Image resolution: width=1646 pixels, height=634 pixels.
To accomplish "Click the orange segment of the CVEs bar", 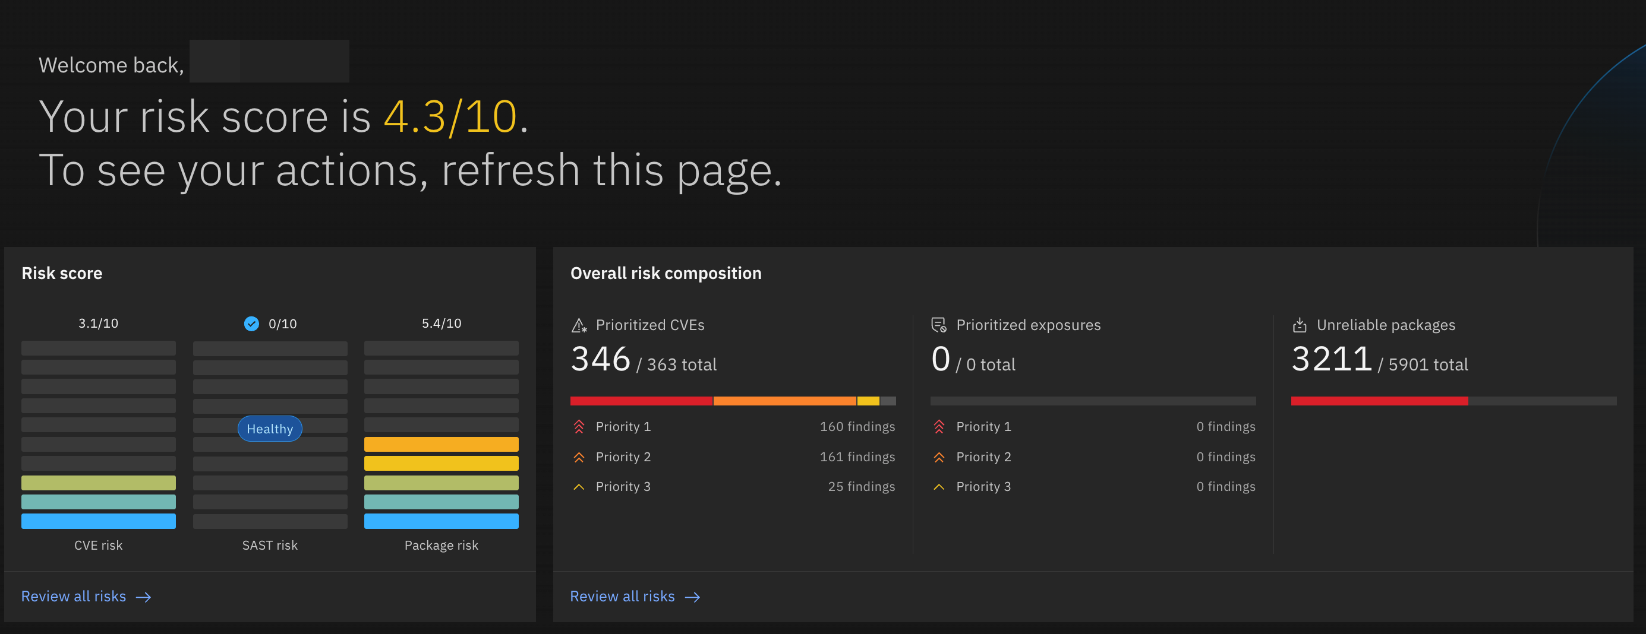I will pyautogui.click(x=784, y=401).
